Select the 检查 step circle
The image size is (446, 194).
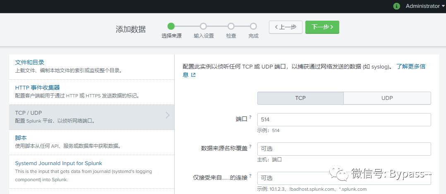(231, 26)
